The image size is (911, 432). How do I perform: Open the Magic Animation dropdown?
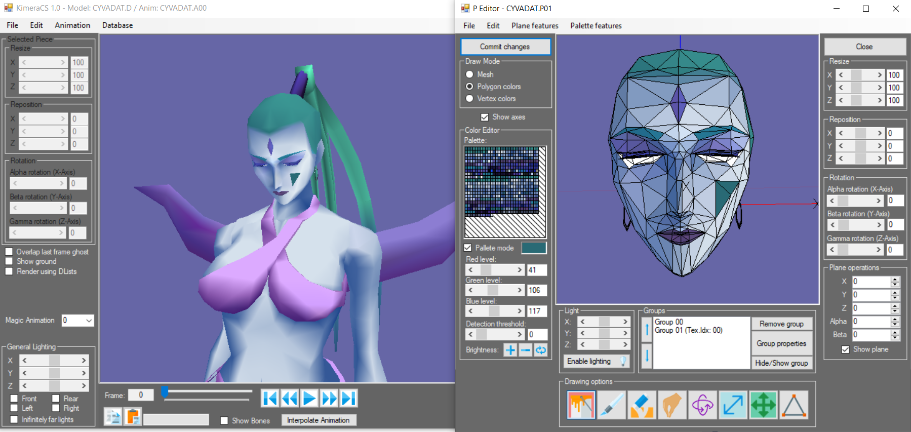89,321
